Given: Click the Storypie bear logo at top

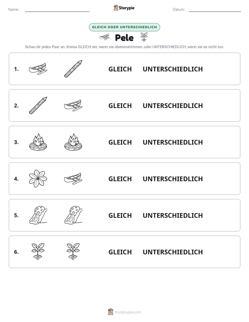Looking at the screenshot, I should tap(116, 8).
